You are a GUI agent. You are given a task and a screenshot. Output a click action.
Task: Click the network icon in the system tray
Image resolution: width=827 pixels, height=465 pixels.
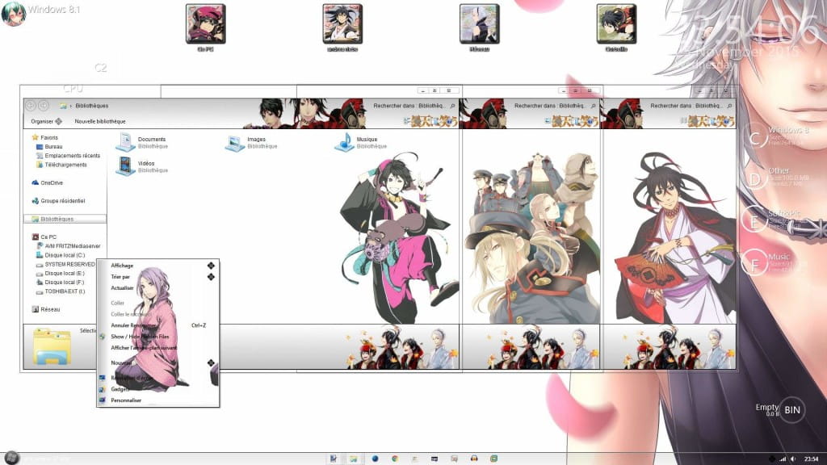783,459
